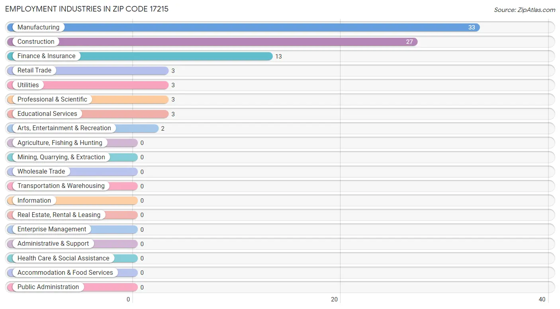
Task: Select Real Estate, Rental & Leasing label
Action: [59, 215]
